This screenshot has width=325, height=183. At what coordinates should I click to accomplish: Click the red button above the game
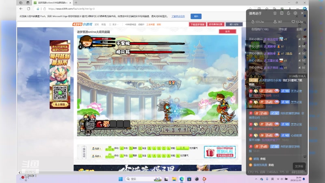tap(227, 31)
